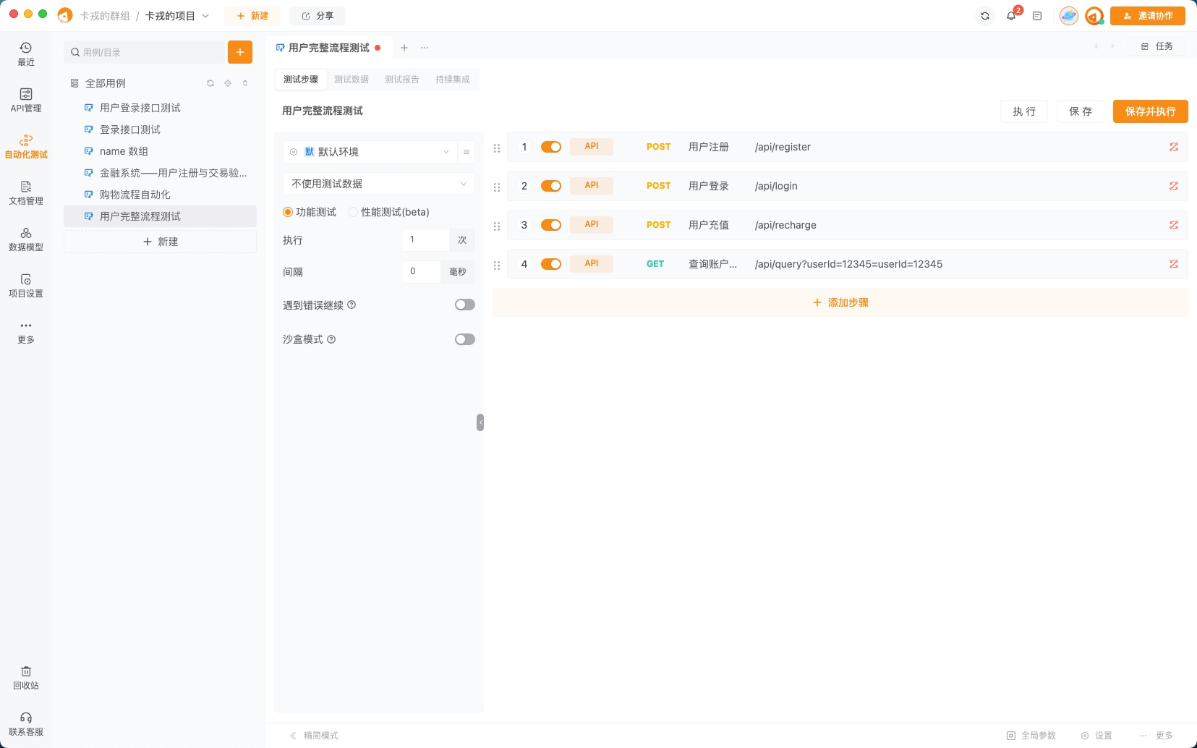Click the top-bar sync refresh icon

tap(985, 16)
